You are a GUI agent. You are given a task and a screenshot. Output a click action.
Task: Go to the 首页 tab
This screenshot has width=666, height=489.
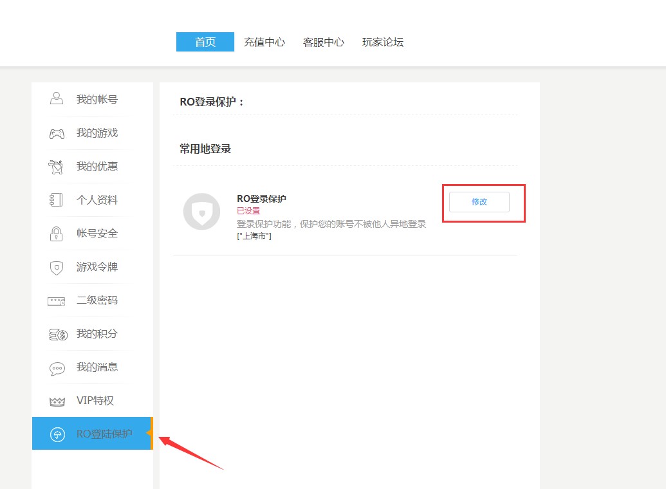click(205, 42)
